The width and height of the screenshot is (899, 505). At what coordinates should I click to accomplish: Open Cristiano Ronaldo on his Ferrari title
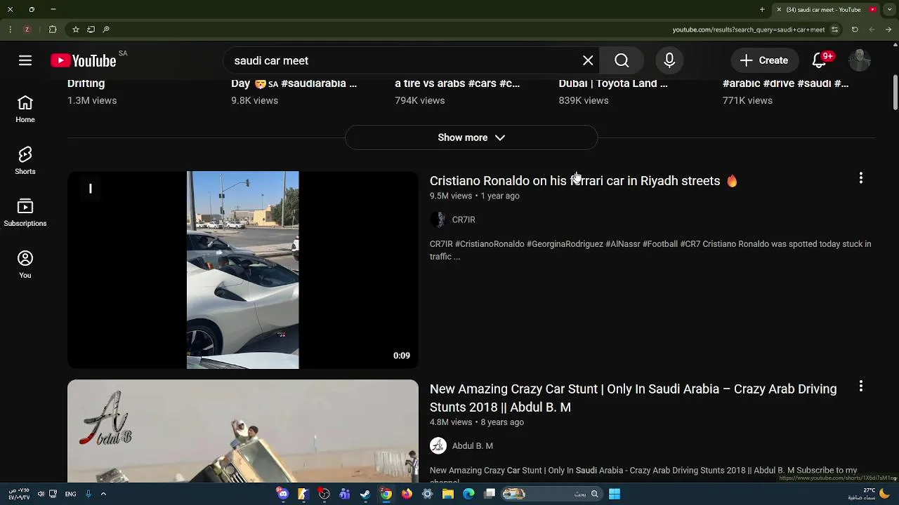584,181
